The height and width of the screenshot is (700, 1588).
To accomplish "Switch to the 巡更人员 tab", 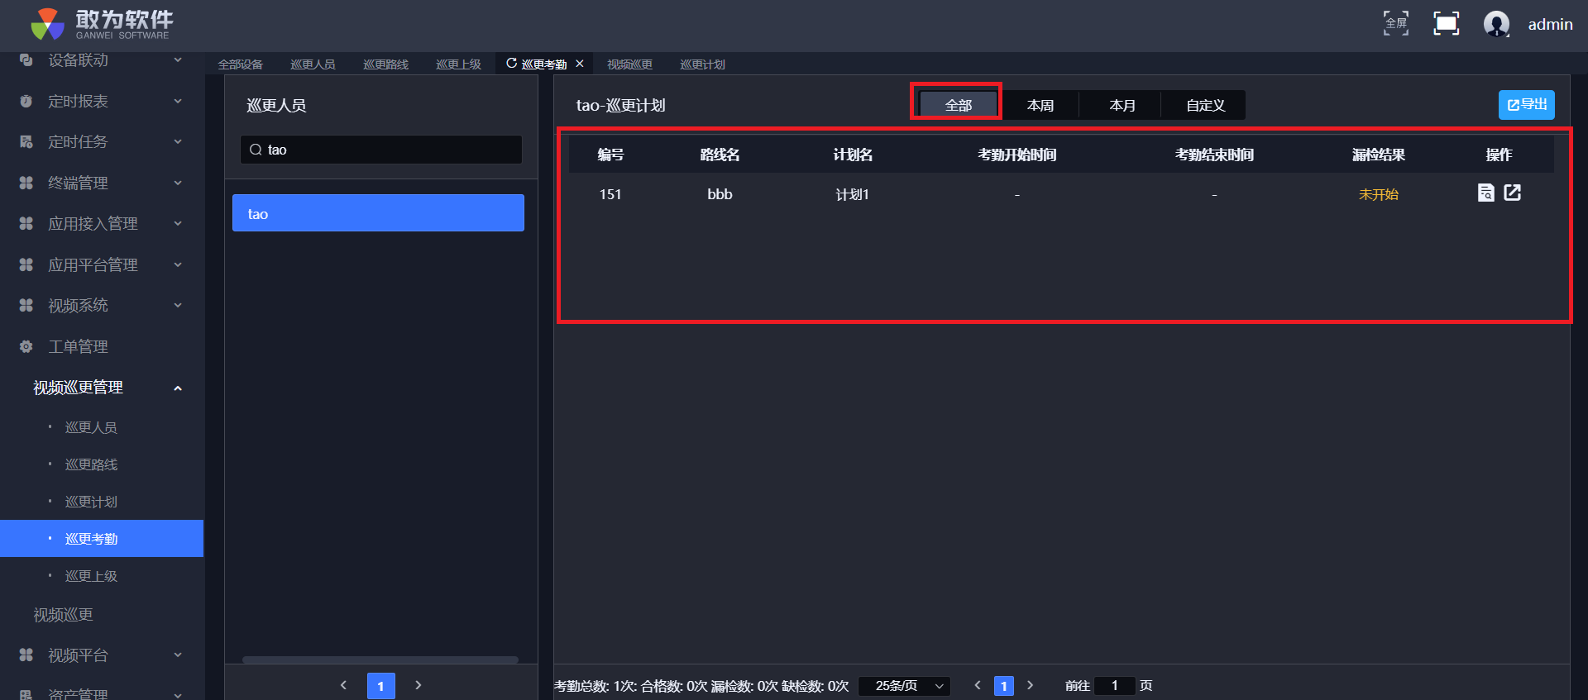I will [313, 64].
